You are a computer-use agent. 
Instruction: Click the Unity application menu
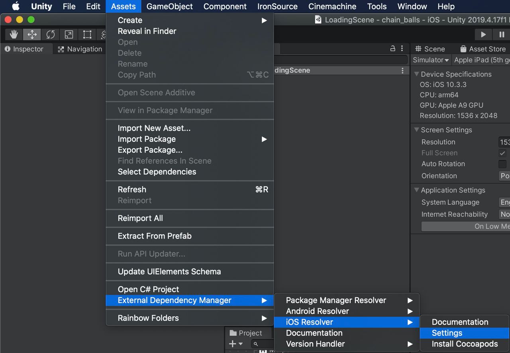pos(42,6)
